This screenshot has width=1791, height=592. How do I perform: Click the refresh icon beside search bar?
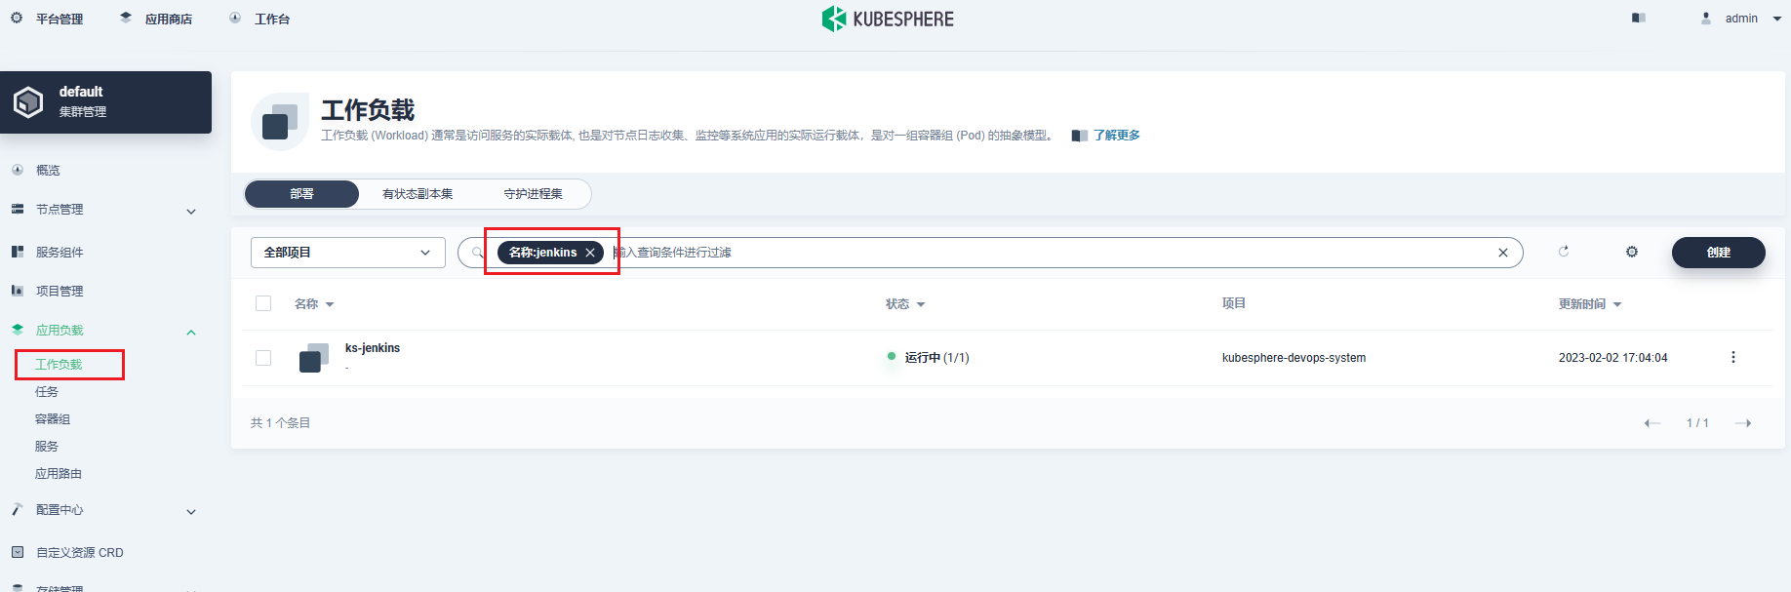tap(1564, 252)
